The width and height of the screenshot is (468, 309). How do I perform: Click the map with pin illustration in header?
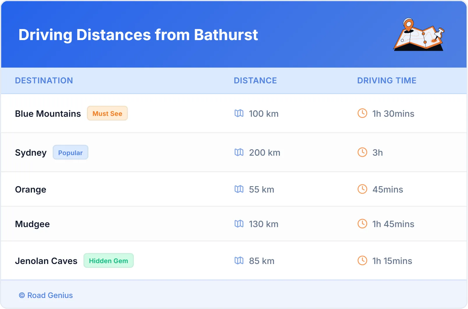click(x=419, y=35)
